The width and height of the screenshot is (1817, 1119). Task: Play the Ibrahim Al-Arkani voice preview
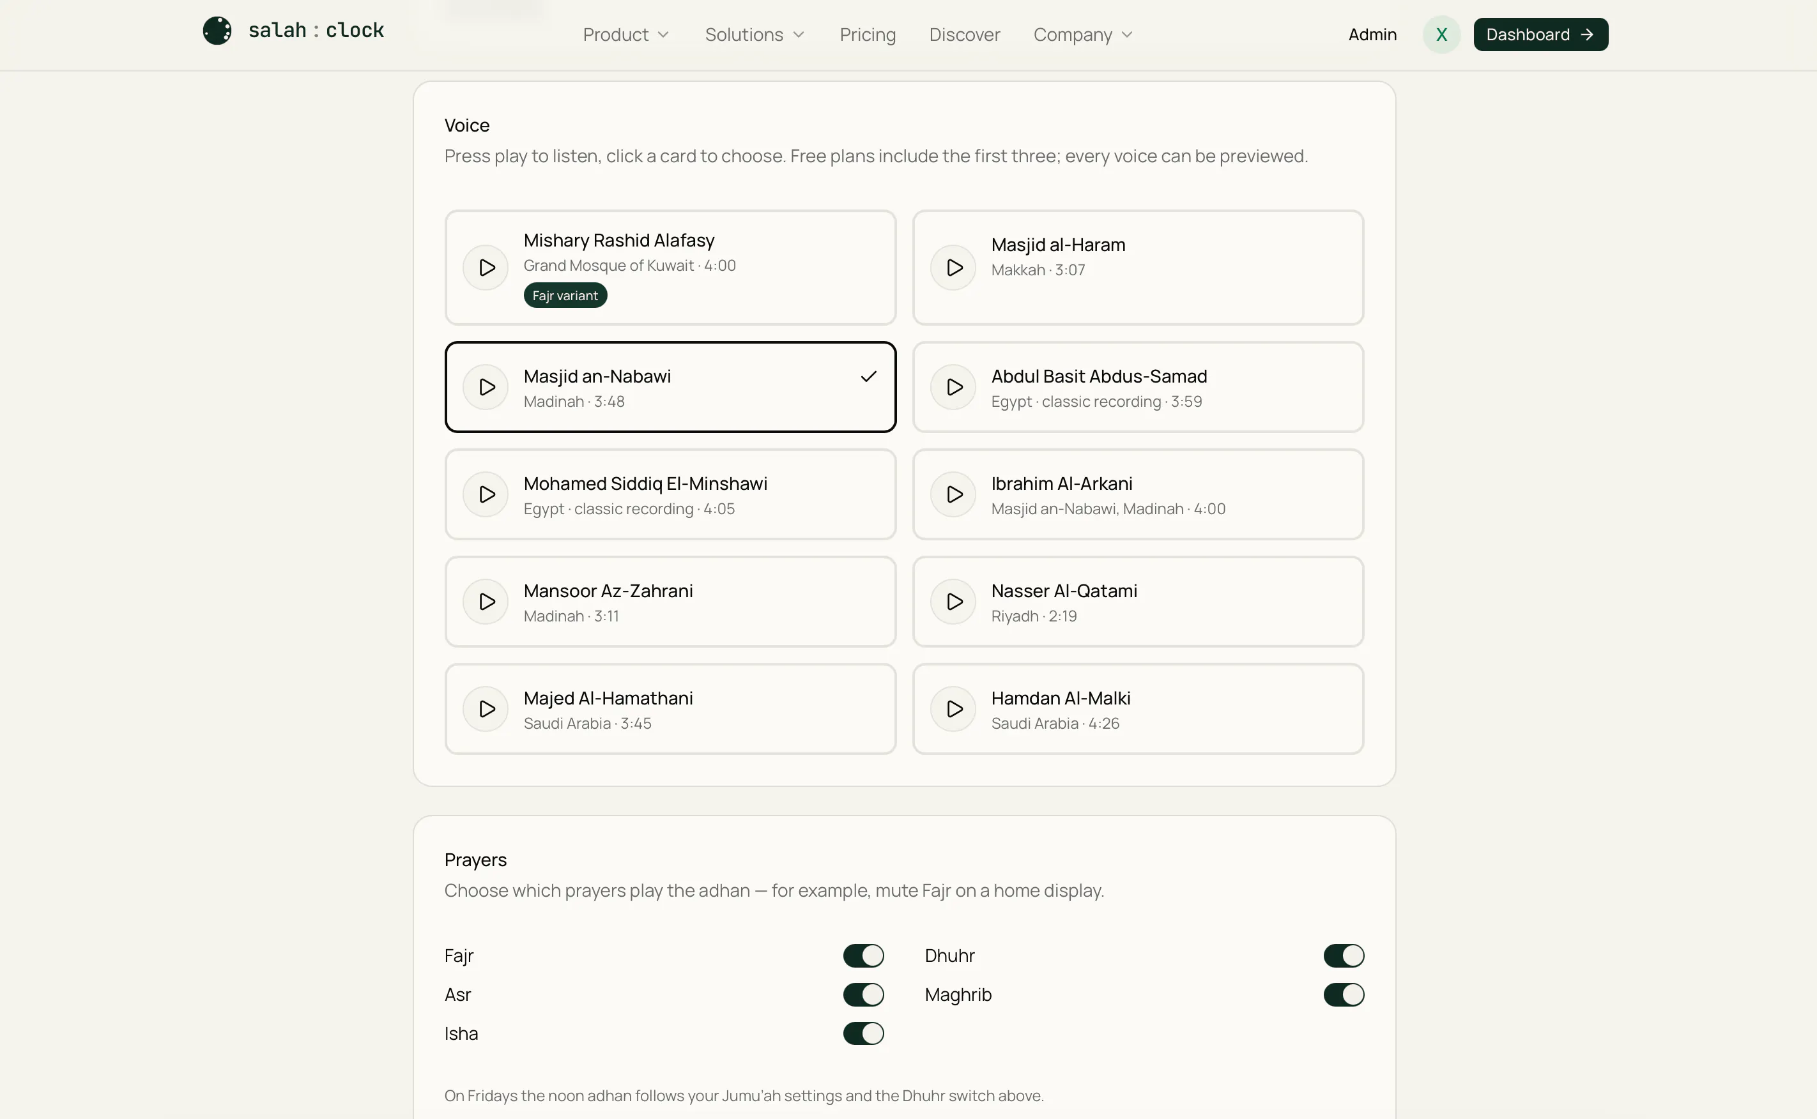click(x=953, y=494)
